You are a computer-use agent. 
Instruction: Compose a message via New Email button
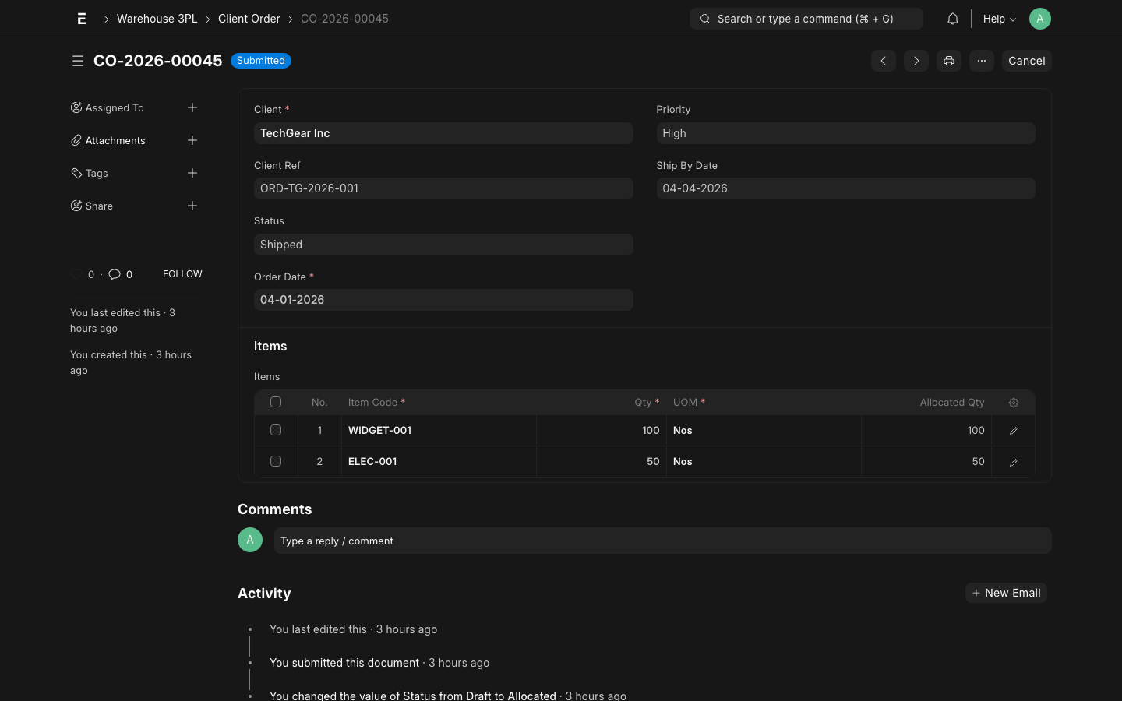(1006, 593)
